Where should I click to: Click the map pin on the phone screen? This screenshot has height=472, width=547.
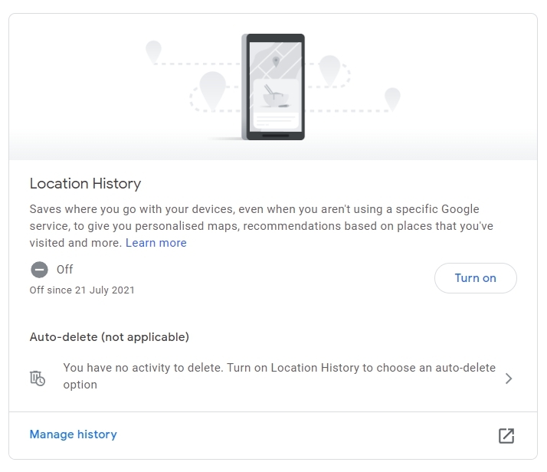tap(276, 62)
